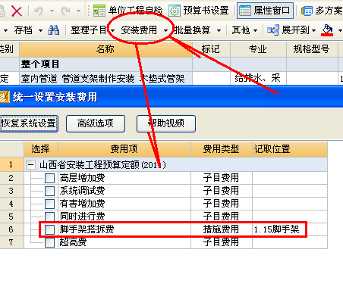Viewport: 343px width, 293px height.
Task: Select the 整个项目 row
Action: (x=105, y=64)
